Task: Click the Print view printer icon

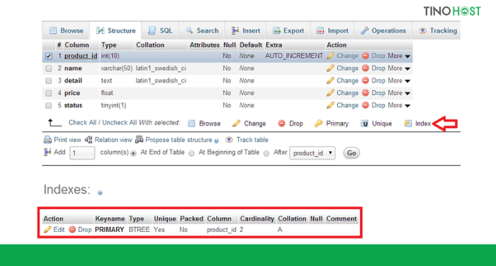Action: (x=47, y=140)
